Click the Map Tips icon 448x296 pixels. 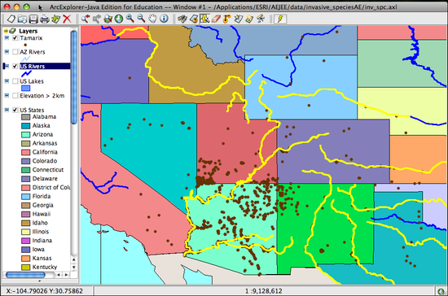(249, 19)
